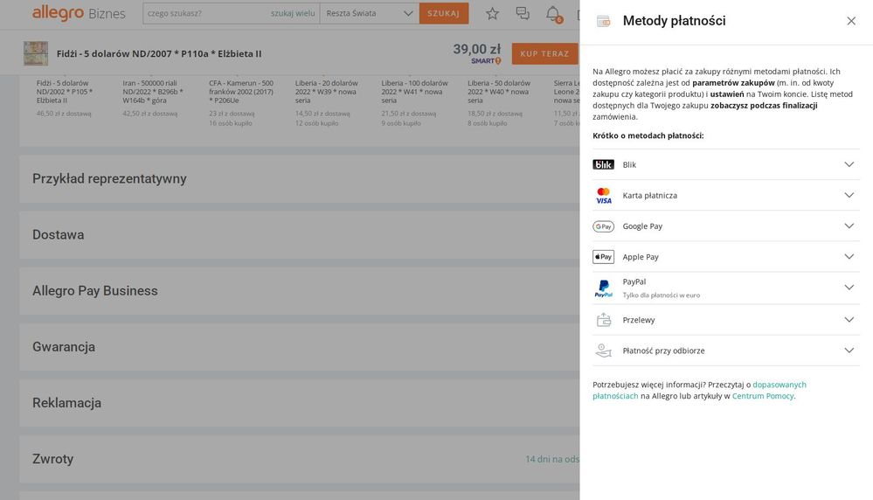Expand the Apple Pay section
The height and width of the screenshot is (500, 873).
point(849,256)
